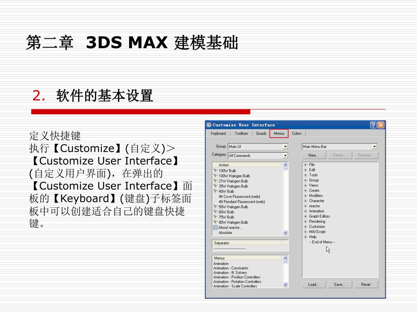The height and width of the screenshot is (313, 417).
Task: Click light icon beside 21W Halogen Bulb
Action: 215,181
